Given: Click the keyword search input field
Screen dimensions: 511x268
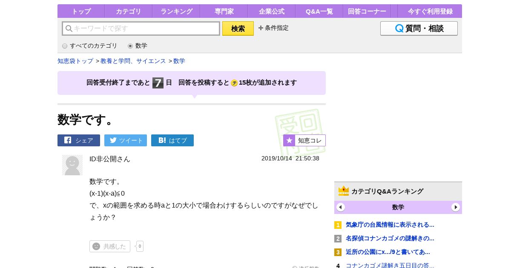Looking at the screenshot, I should point(141,29).
